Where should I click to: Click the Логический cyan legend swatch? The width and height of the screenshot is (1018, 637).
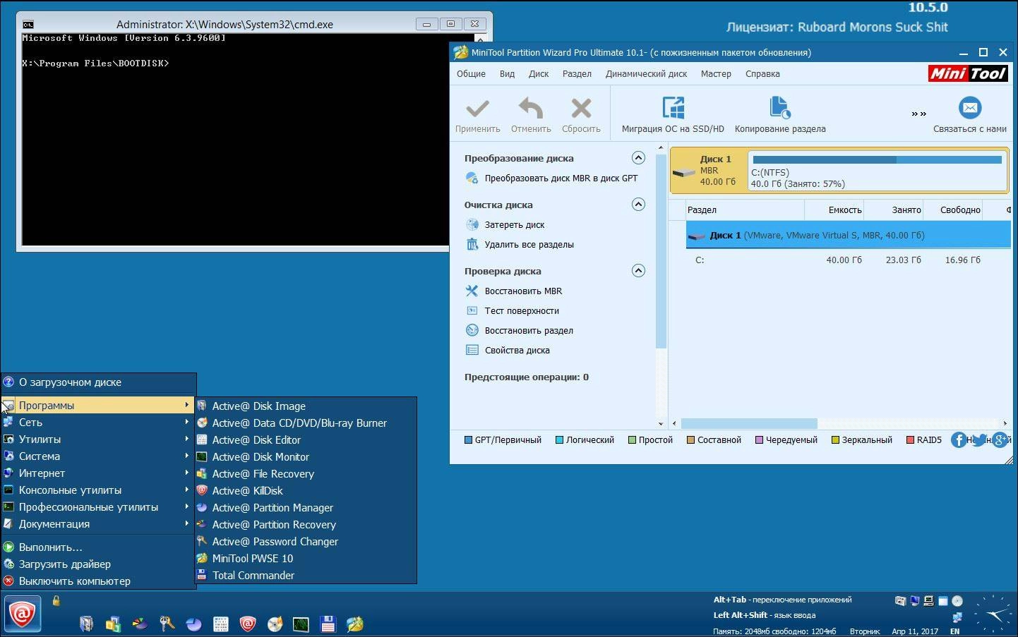pos(559,439)
